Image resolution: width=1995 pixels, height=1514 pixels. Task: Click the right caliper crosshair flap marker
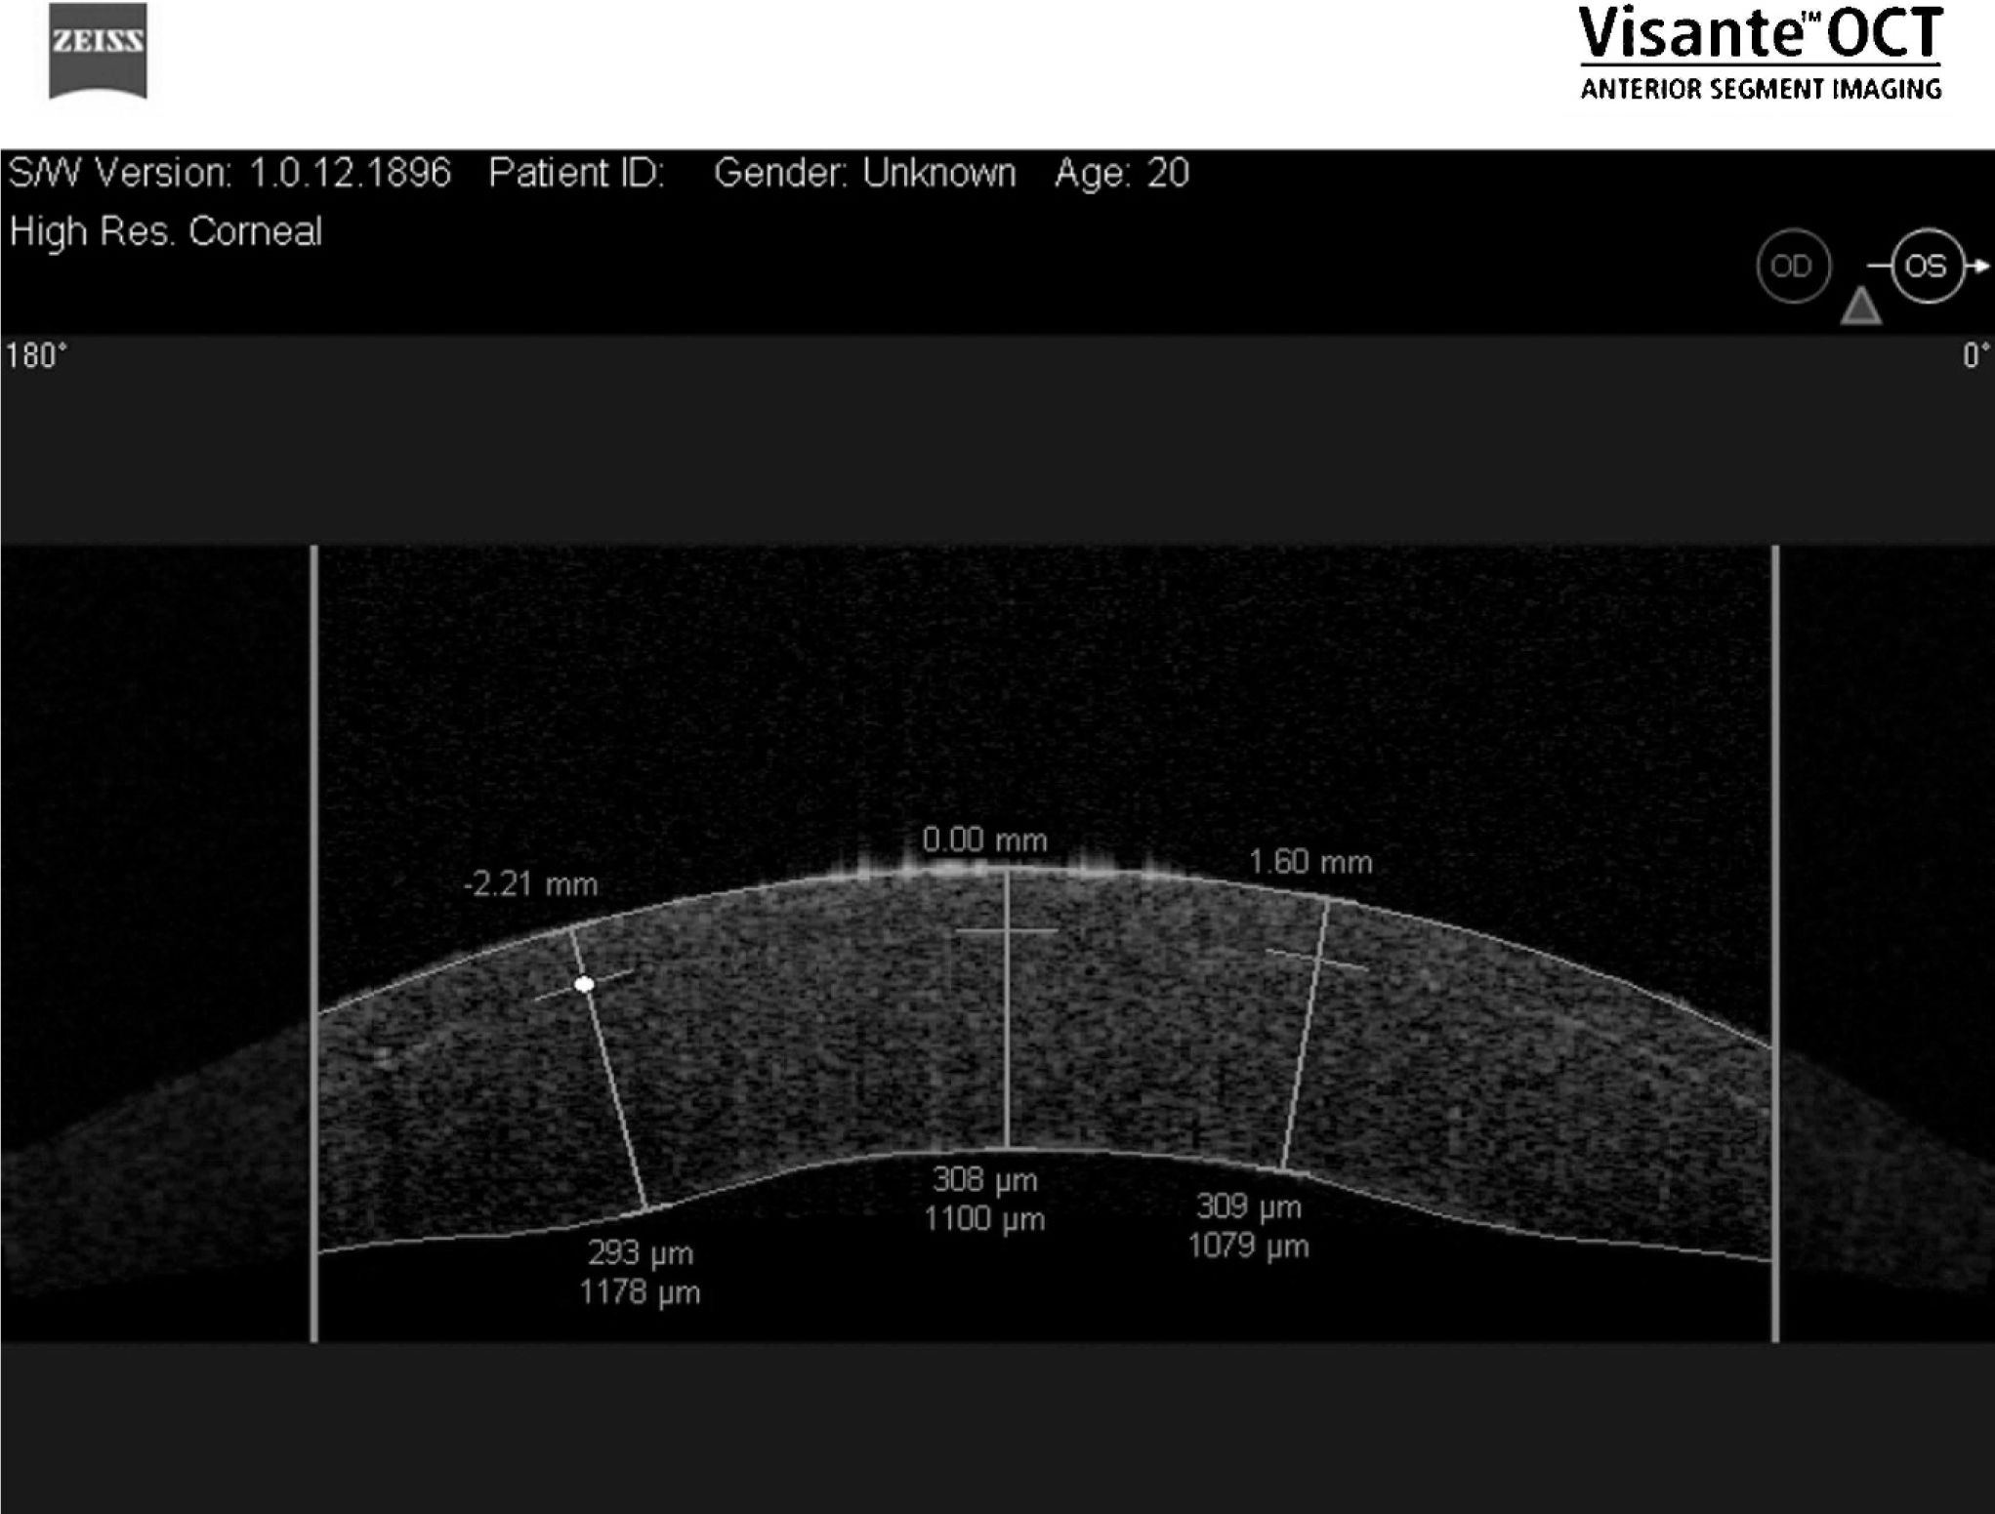[x=1316, y=961]
